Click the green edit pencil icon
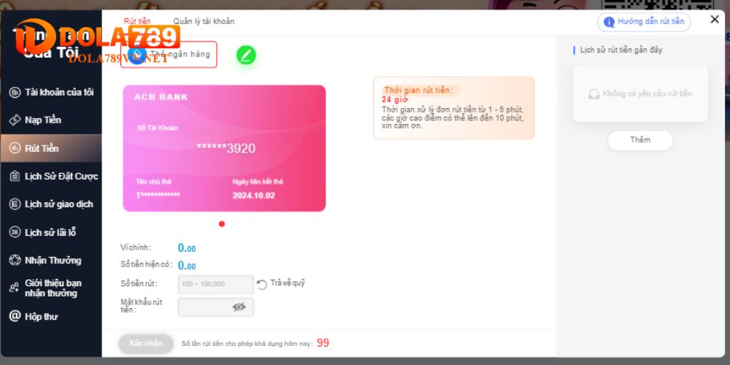The width and height of the screenshot is (730, 365). point(246,55)
